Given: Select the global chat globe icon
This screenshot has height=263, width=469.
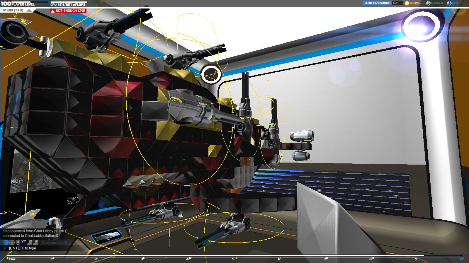Looking at the screenshot, I should click(x=6, y=242).
